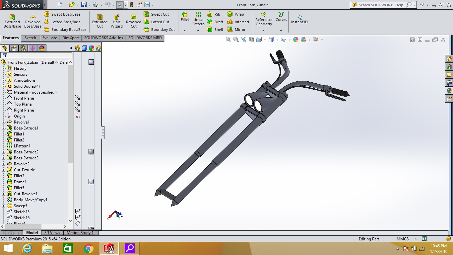Image resolution: width=453 pixels, height=255 pixels.
Task: Toggle visibility icon beside Top Plane
Action: 78,104
